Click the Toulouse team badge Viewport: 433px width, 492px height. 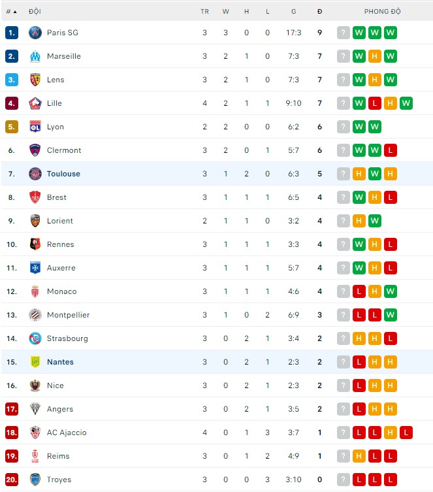tap(35, 174)
